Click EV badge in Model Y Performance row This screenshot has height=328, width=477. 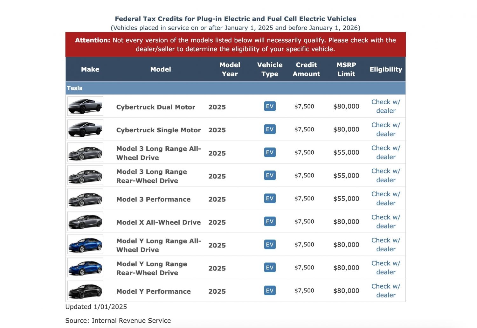click(x=270, y=290)
